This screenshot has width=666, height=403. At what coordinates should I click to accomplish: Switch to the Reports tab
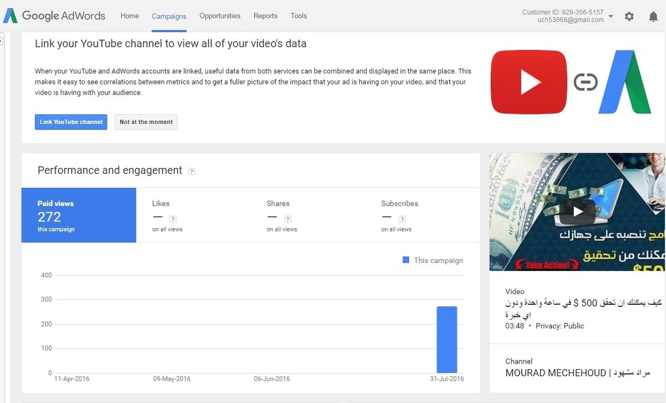point(265,16)
